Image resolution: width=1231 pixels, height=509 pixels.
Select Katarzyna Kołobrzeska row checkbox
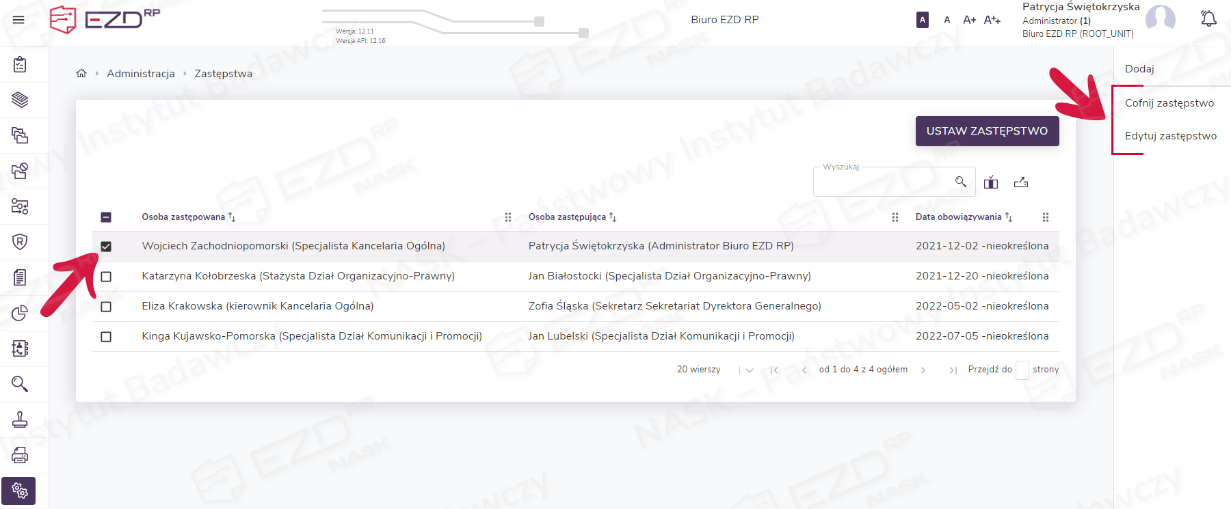(106, 277)
